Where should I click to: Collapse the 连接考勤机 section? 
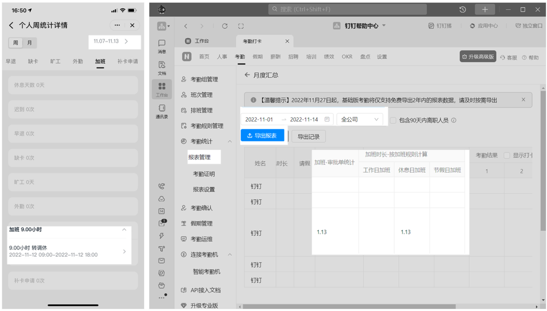click(230, 255)
